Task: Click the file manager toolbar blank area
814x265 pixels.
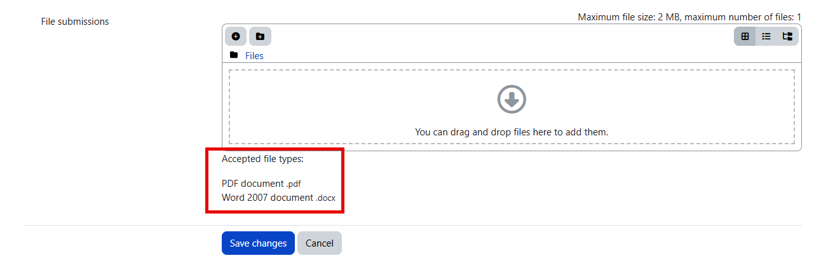Action: [x=496, y=36]
